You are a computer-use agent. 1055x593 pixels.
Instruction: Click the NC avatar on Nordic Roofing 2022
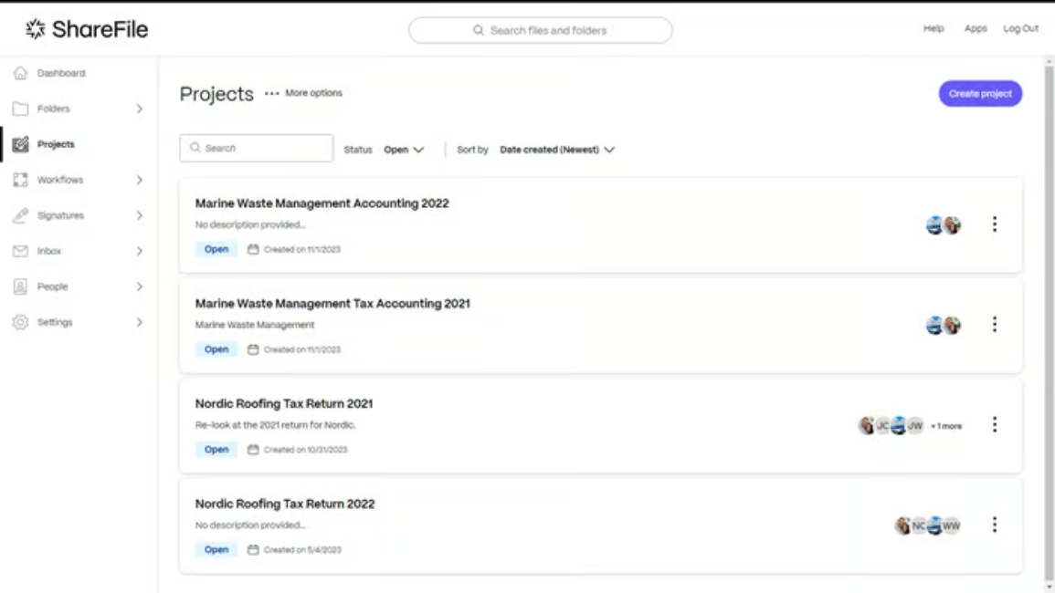point(918,525)
